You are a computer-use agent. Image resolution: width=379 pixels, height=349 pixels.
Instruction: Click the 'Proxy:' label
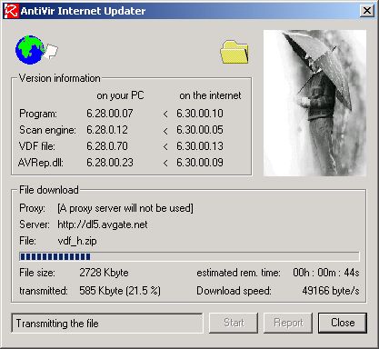click(32, 208)
